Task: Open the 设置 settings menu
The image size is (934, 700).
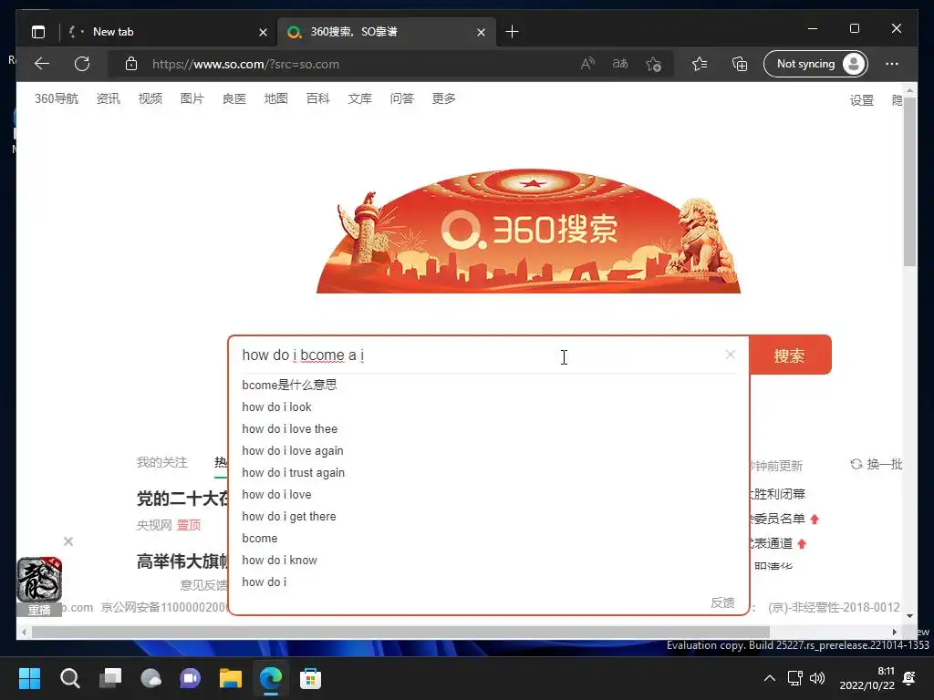Action: [x=861, y=100]
